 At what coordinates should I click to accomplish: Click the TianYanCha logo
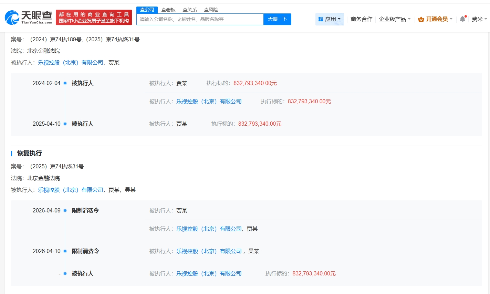(29, 17)
